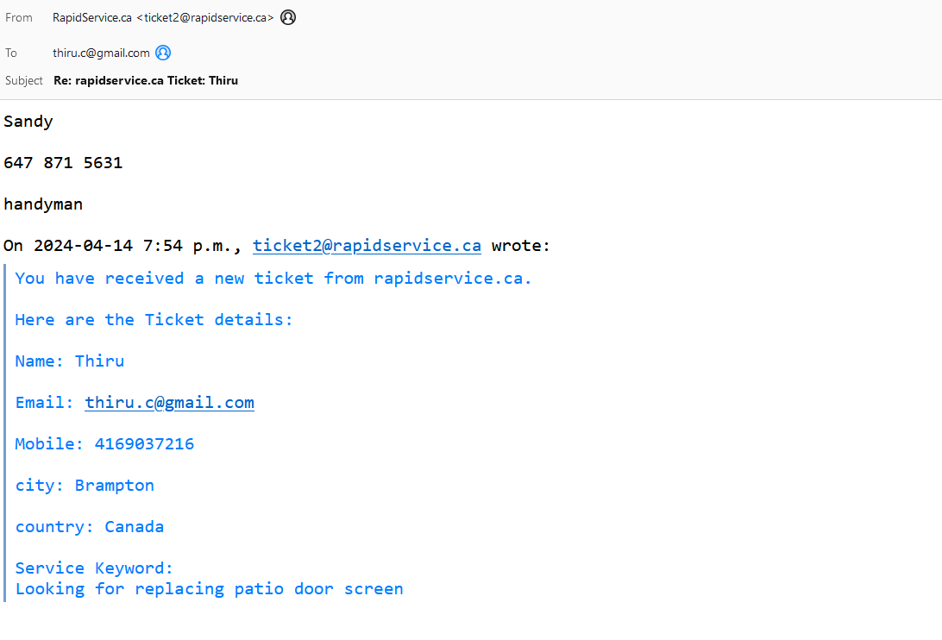The width and height of the screenshot is (942, 640).
Task: Click the name 'Sandy' in the message body
Action: [28, 122]
